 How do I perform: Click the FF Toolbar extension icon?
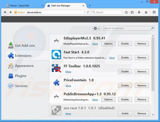click(x=56, y=68)
